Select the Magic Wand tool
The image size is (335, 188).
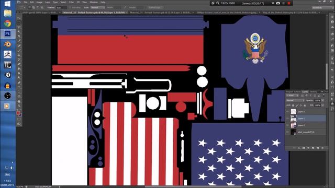click(x=19, y=32)
